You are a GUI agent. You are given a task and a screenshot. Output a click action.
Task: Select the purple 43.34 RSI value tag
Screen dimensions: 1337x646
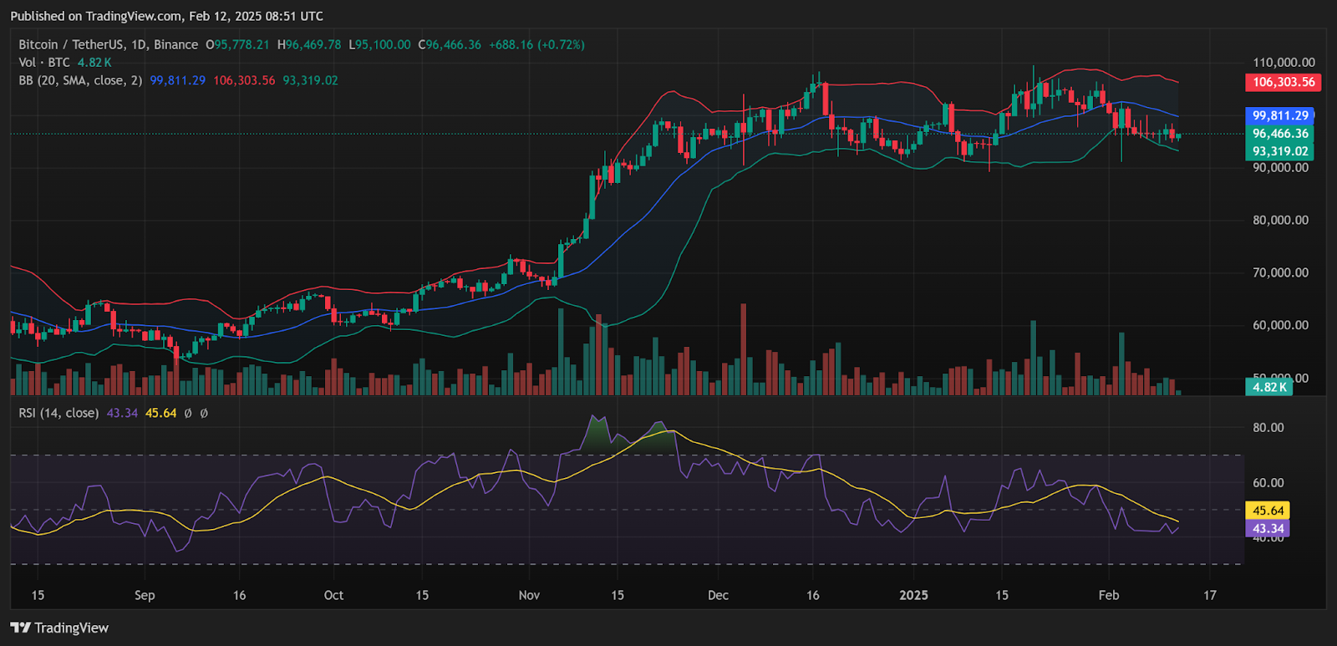pyautogui.click(x=1268, y=528)
